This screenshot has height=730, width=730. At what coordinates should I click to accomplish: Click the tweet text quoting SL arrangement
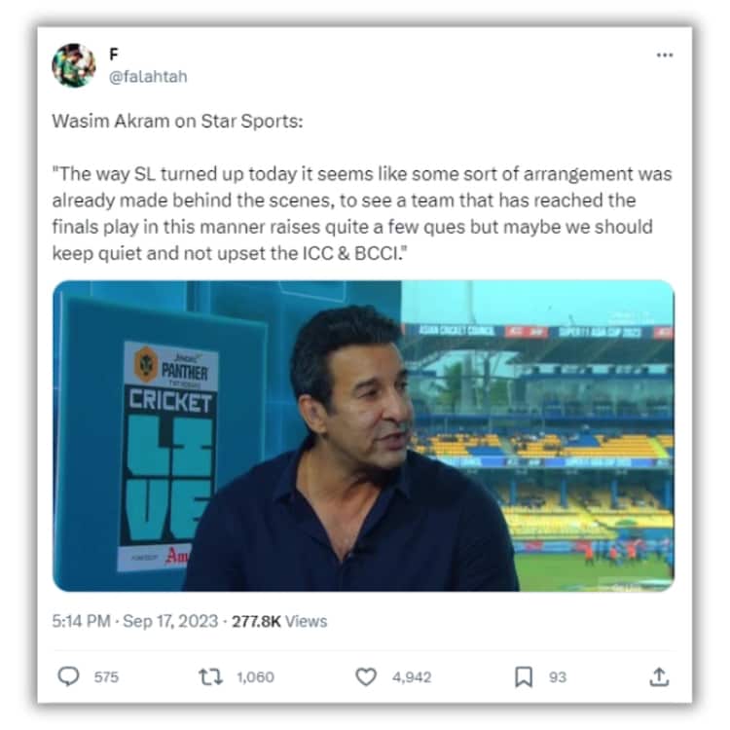(x=362, y=214)
